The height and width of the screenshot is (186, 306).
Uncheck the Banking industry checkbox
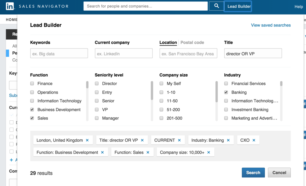click(x=226, y=92)
